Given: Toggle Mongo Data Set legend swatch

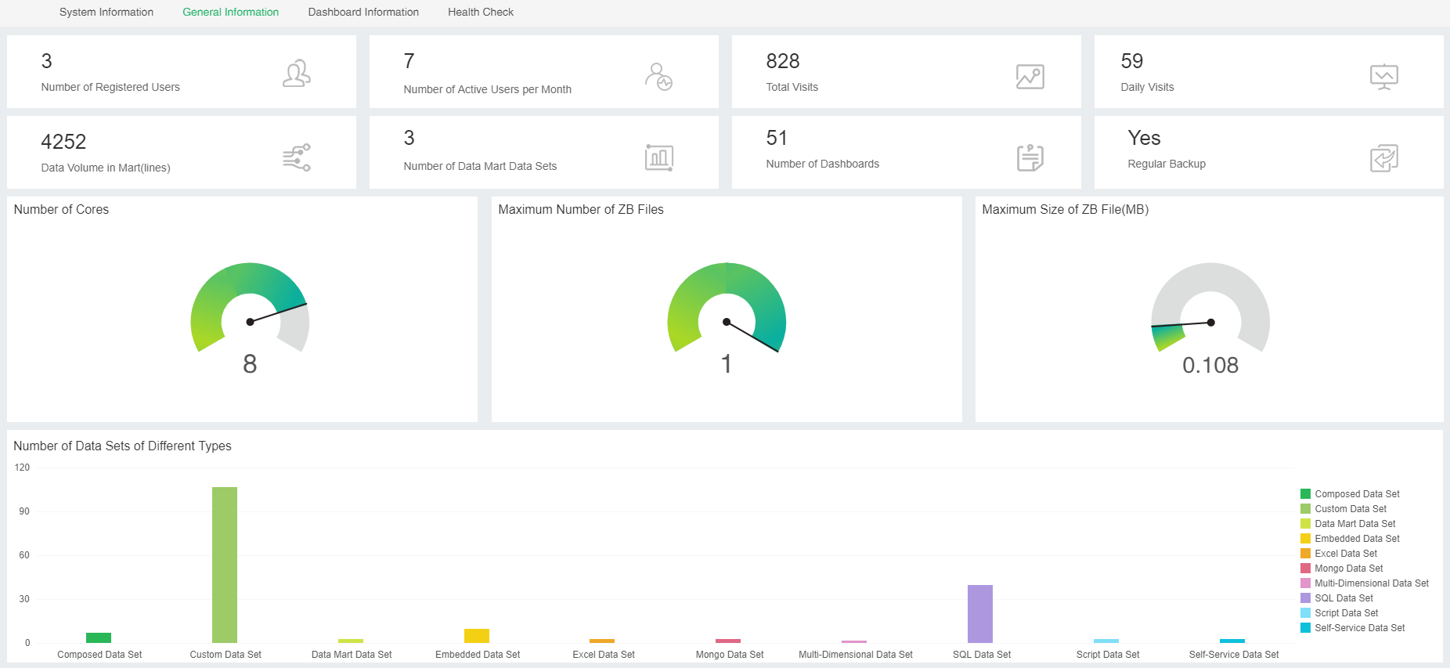Looking at the screenshot, I should pos(1305,569).
